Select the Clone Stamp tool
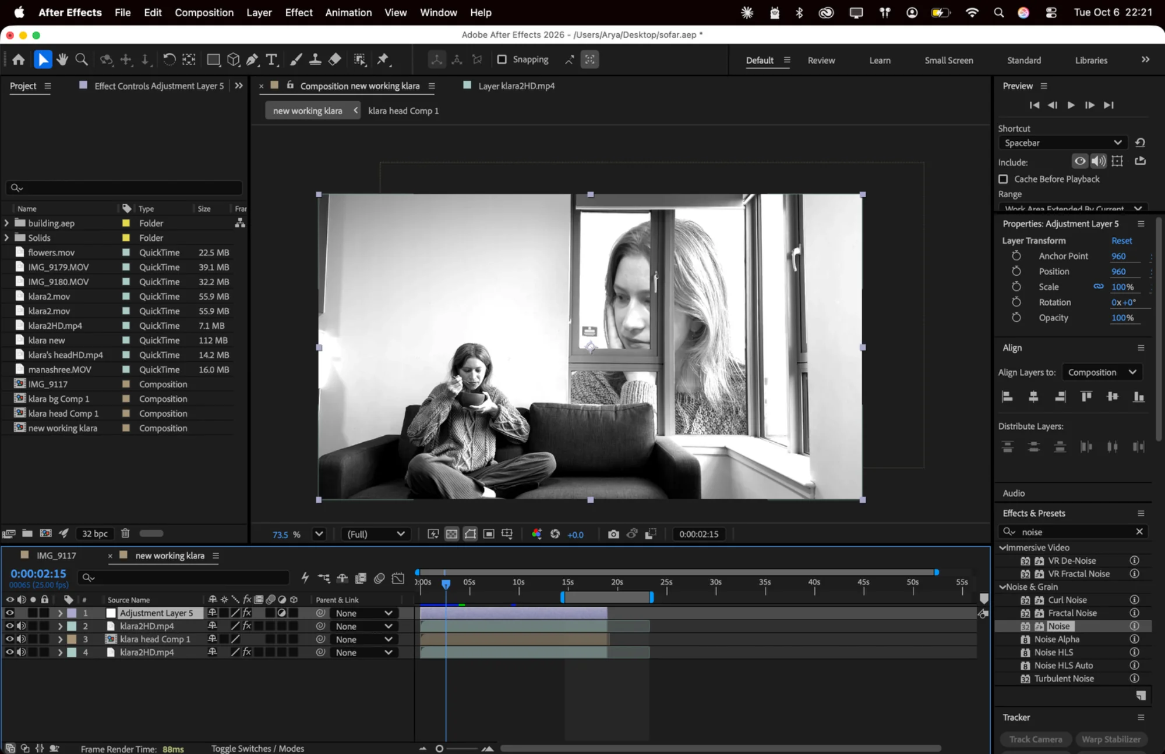This screenshot has width=1165, height=754. (x=315, y=59)
